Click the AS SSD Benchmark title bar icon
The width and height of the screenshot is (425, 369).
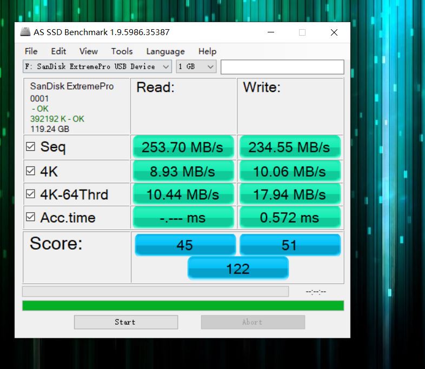point(25,32)
